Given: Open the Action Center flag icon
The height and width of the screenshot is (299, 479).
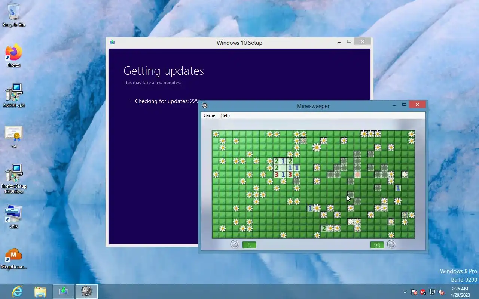Looking at the screenshot, I should [x=414, y=292].
